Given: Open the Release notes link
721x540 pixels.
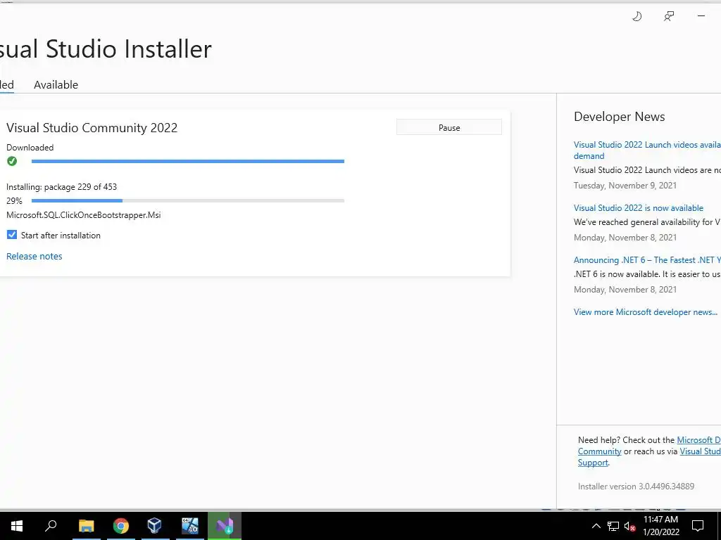Looking at the screenshot, I should 34,256.
